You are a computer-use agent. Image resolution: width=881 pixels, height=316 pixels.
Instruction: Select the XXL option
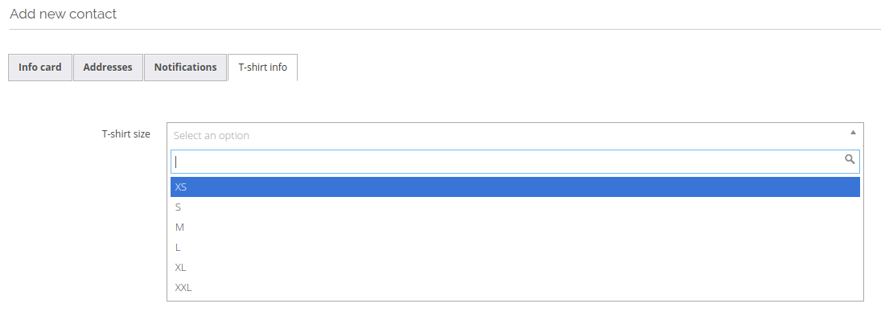click(x=515, y=287)
